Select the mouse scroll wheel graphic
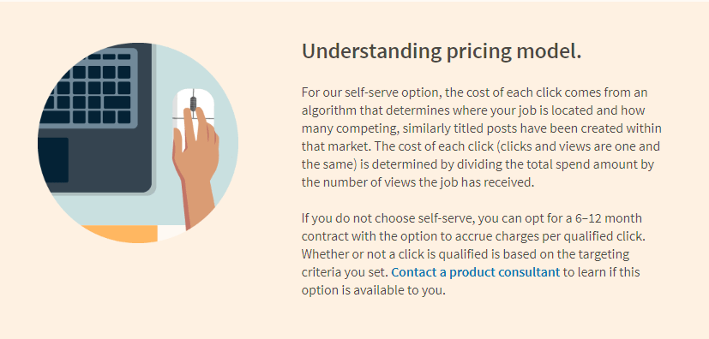Screen dimensions: 709x339 point(194,104)
